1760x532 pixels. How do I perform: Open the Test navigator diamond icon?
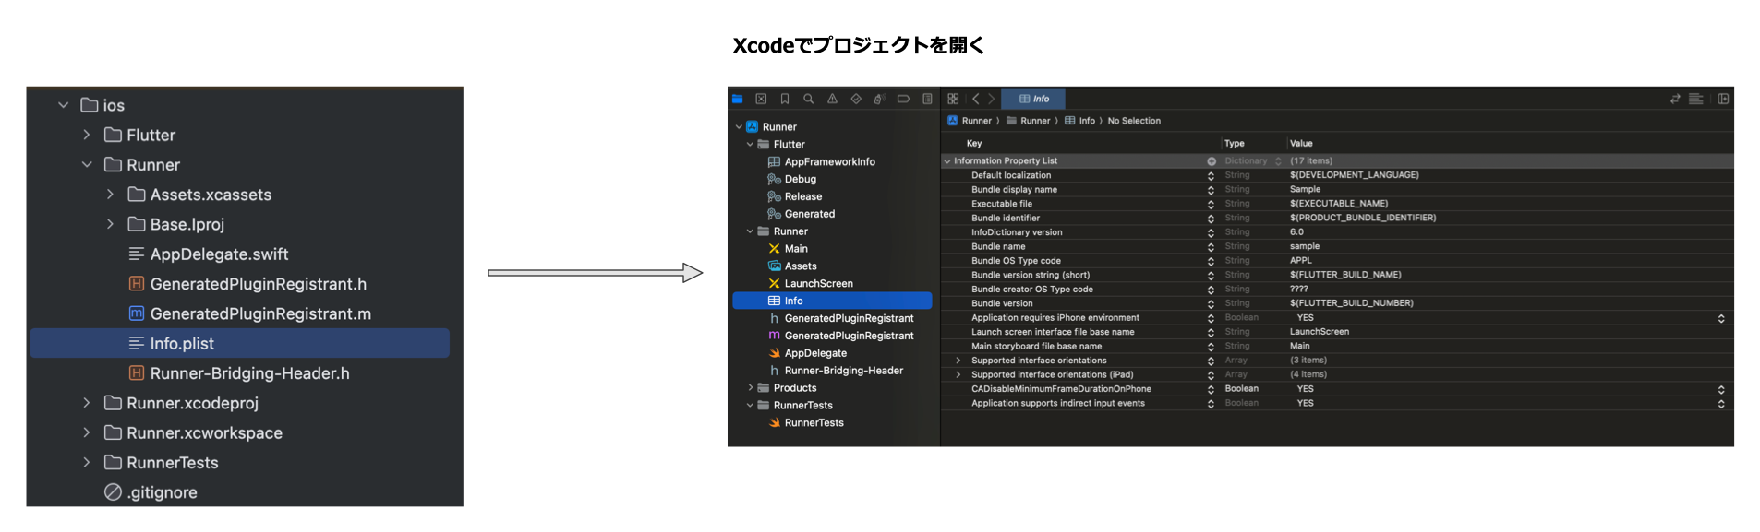(x=856, y=99)
